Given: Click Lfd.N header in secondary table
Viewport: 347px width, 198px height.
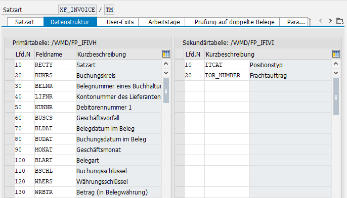Looking at the screenshot, I should [194, 54].
